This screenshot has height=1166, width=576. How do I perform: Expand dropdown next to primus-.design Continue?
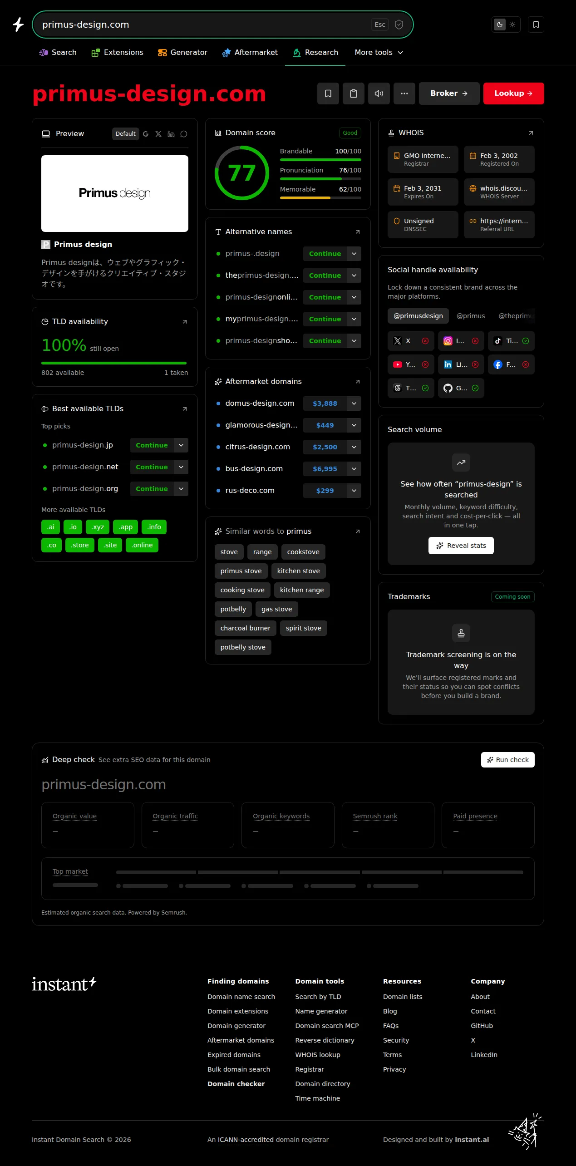[x=354, y=254]
